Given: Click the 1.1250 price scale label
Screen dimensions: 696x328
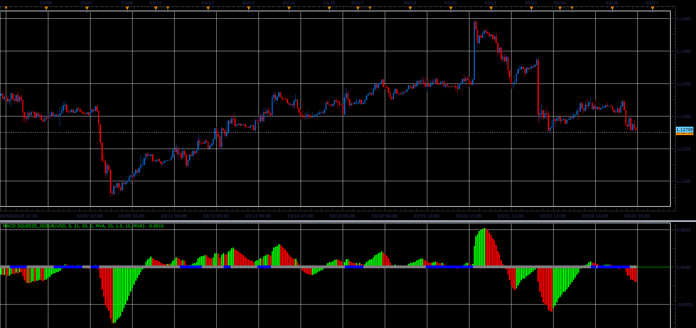Looking at the screenshot, I should [x=684, y=149].
